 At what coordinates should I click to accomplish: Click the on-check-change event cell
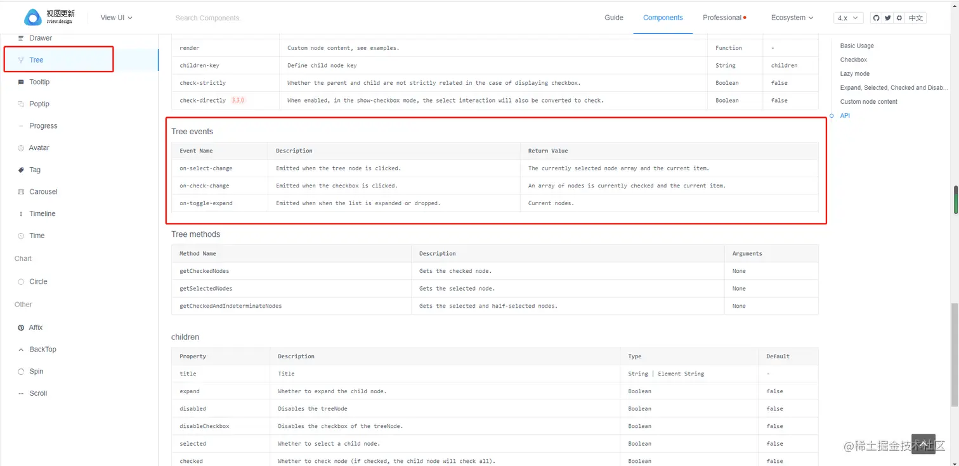[219, 186]
